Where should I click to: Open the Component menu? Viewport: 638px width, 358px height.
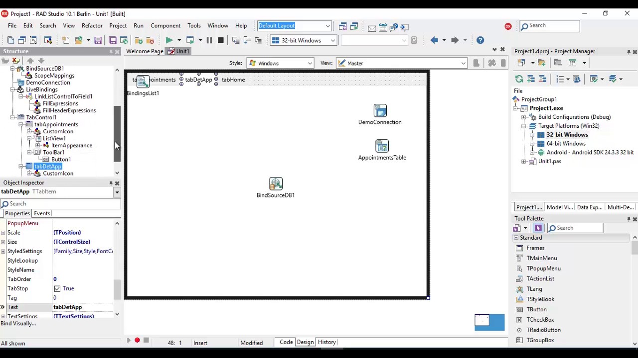tap(165, 26)
